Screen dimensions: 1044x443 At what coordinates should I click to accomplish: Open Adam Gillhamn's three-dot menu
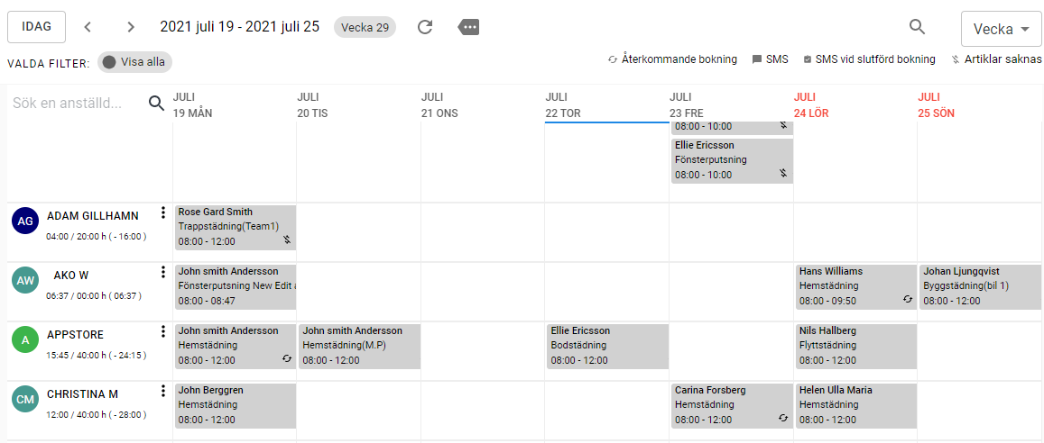(163, 213)
